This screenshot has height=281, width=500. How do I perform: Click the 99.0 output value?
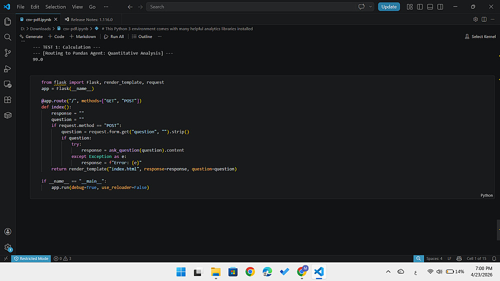point(37,59)
